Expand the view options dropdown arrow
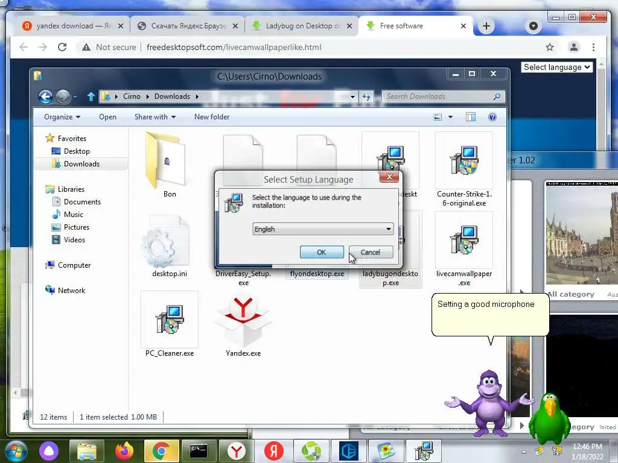 coord(450,117)
